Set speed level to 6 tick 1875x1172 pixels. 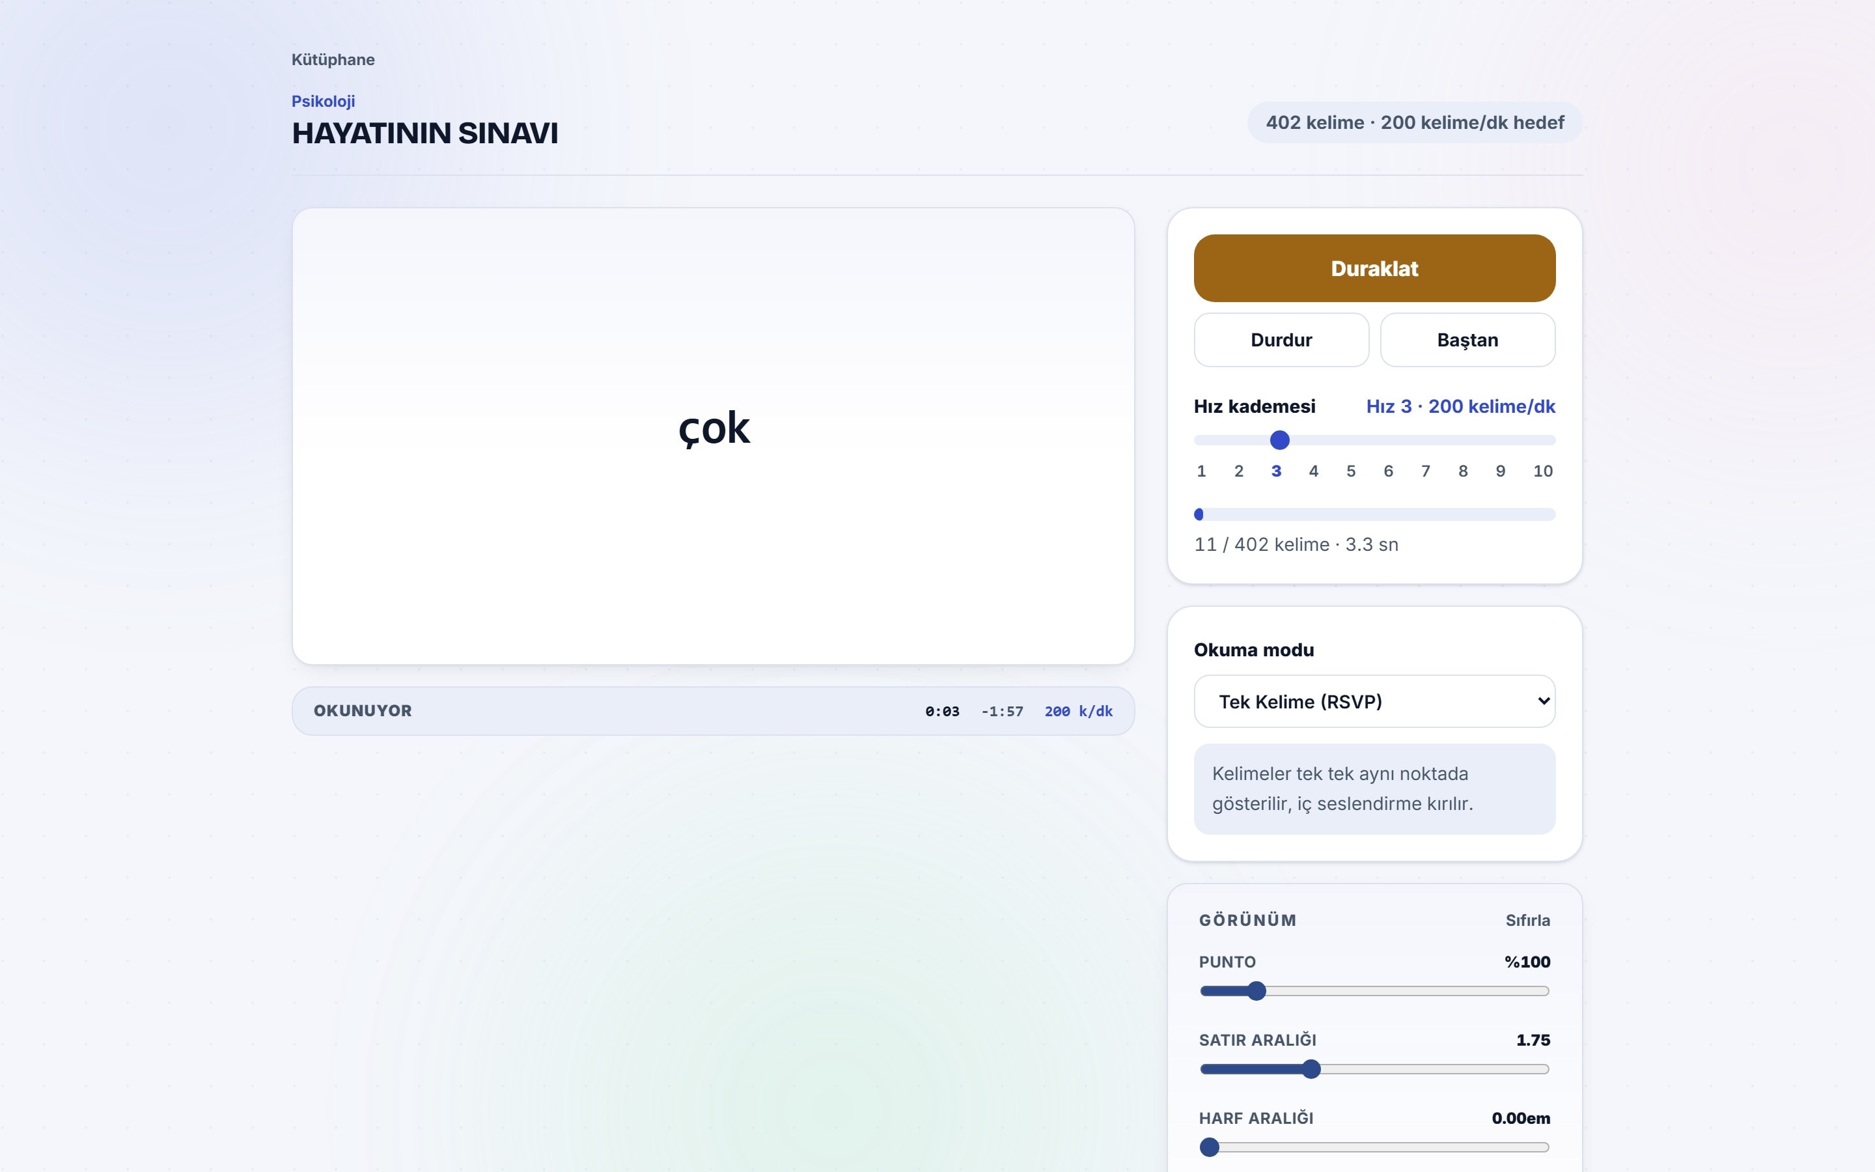click(x=1389, y=471)
